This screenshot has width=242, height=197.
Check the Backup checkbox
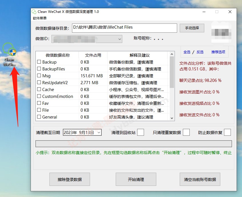point(39,62)
